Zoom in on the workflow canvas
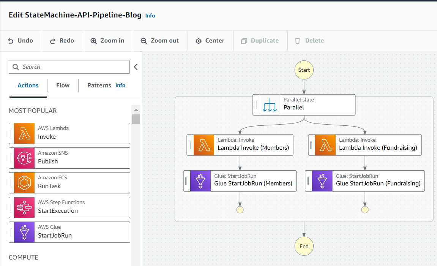 pyautogui.click(x=107, y=41)
